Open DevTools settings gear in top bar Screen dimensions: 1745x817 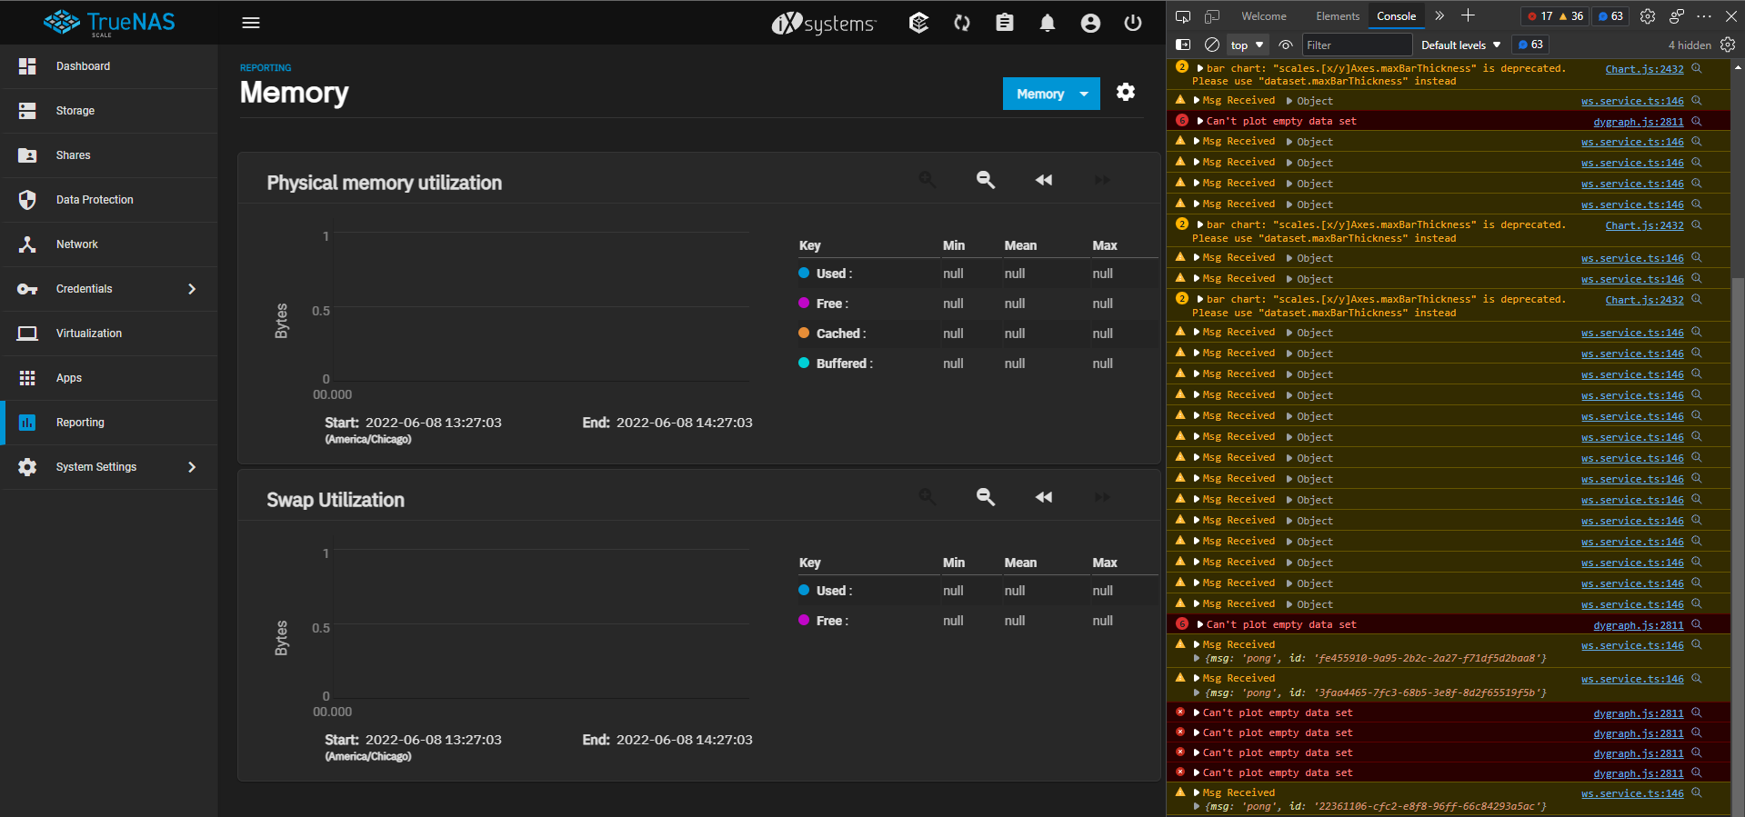point(1648,16)
